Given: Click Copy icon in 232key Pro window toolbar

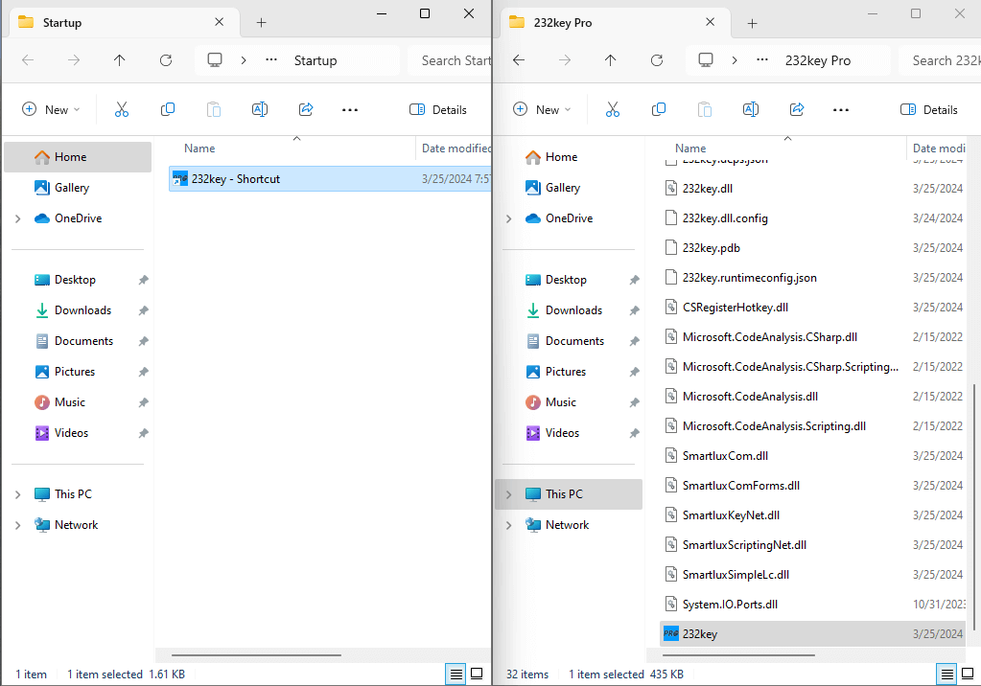Looking at the screenshot, I should click(x=659, y=109).
